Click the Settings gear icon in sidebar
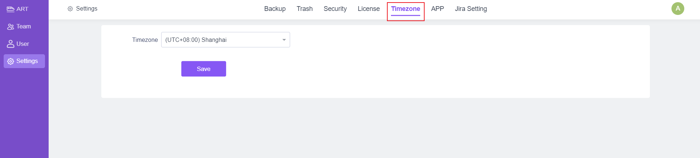Viewport: 700px width, 158px height. [x=11, y=61]
